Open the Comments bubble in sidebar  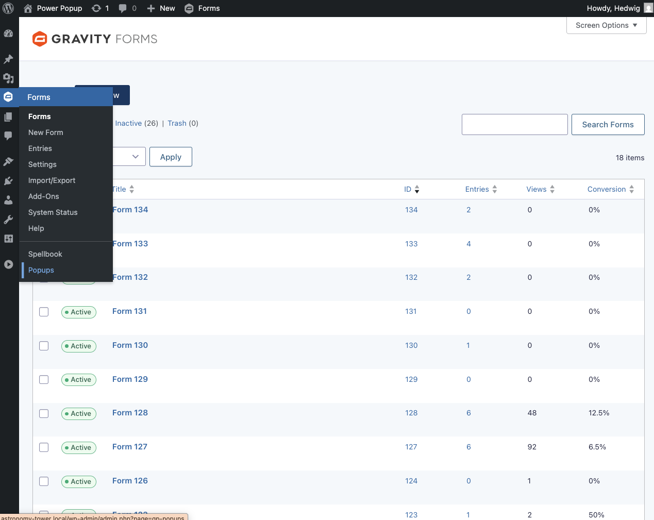point(8,136)
